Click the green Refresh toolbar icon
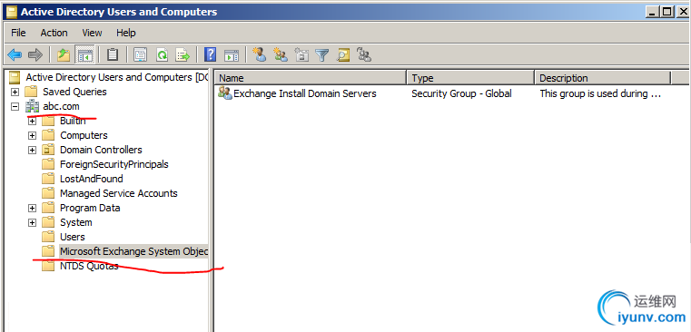The height and width of the screenshot is (332, 691). [162, 55]
